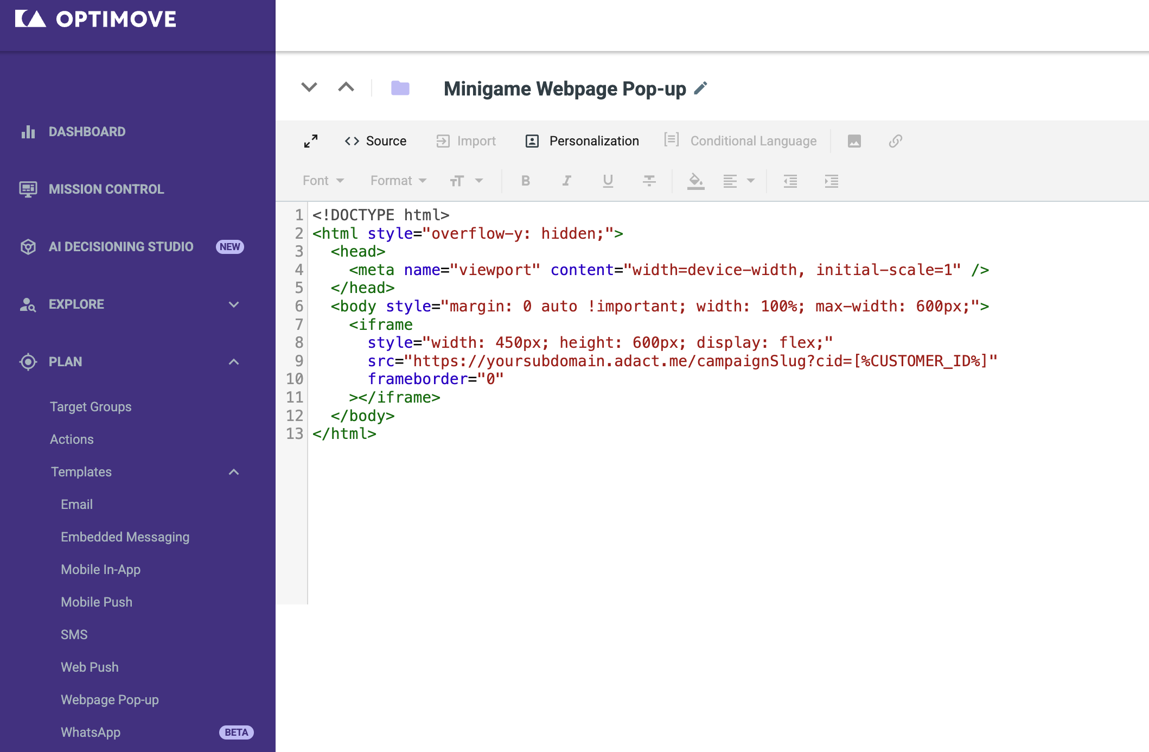This screenshot has width=1149, height=752.
Task: Open the Dashboard bar chart icon
Action: coord(28,132)
